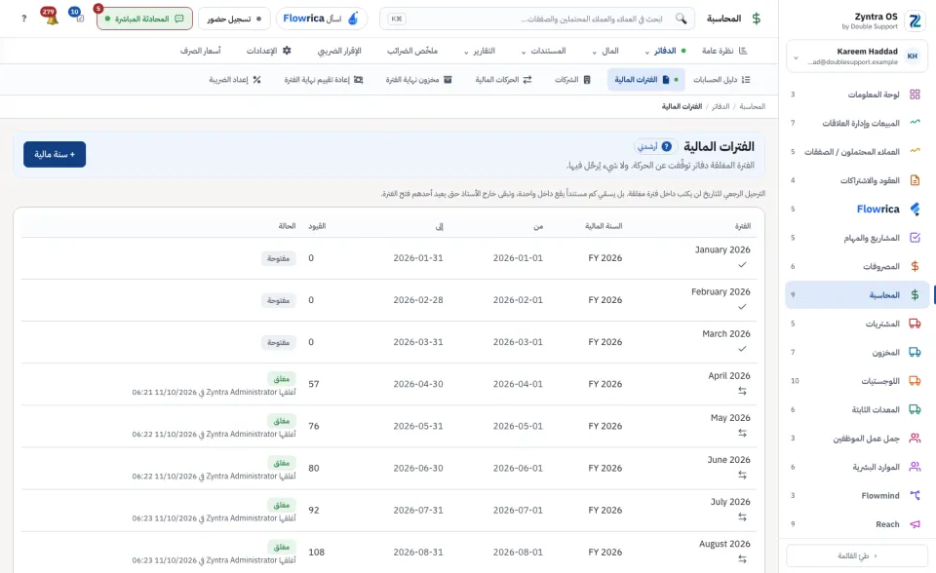Click the + سنة مالية button
The width and height of the screenshot is (936, 573).
(55, 154)
